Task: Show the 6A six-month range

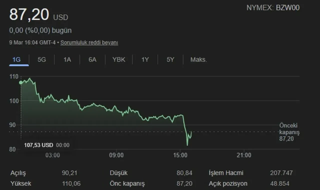Action: point(92,60)
